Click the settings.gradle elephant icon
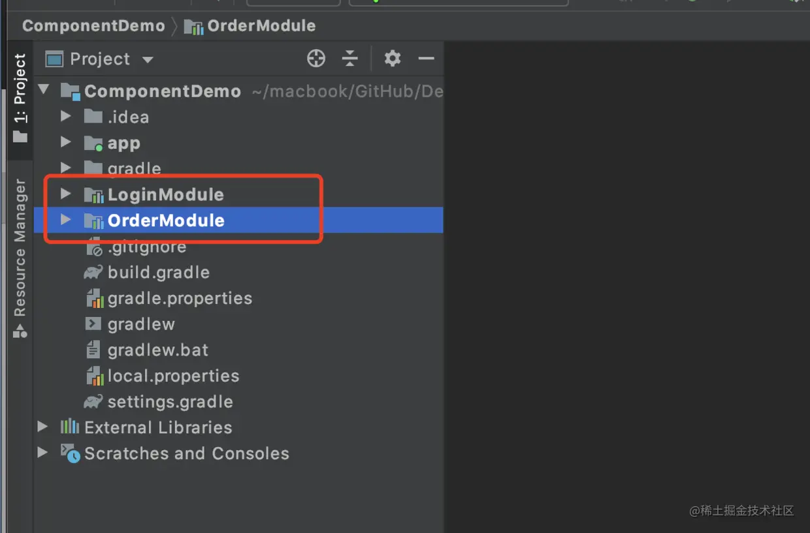Screen dimensions: 810x533 click(93, 401)
